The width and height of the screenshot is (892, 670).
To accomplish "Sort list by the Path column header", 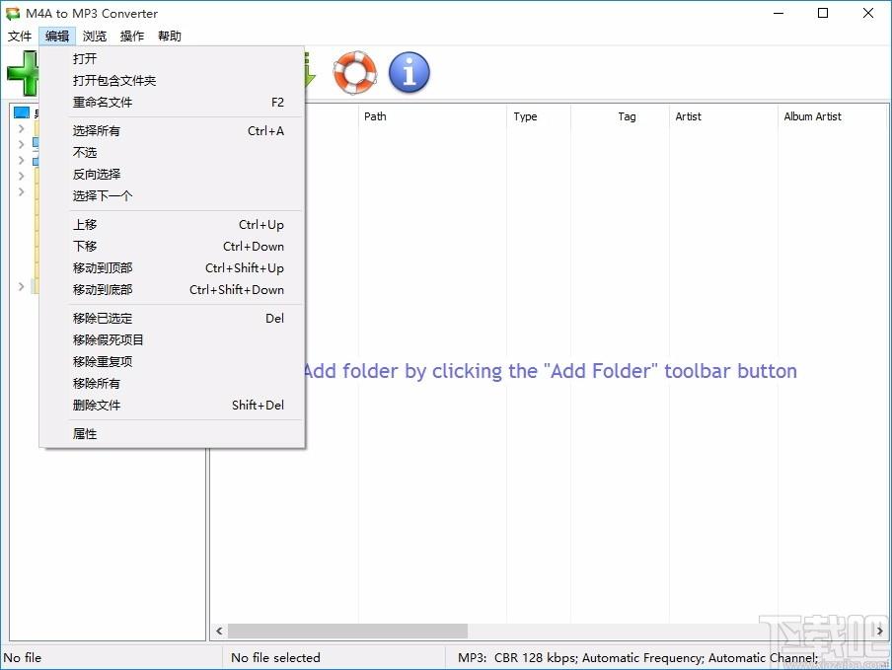I will point(432,116).
